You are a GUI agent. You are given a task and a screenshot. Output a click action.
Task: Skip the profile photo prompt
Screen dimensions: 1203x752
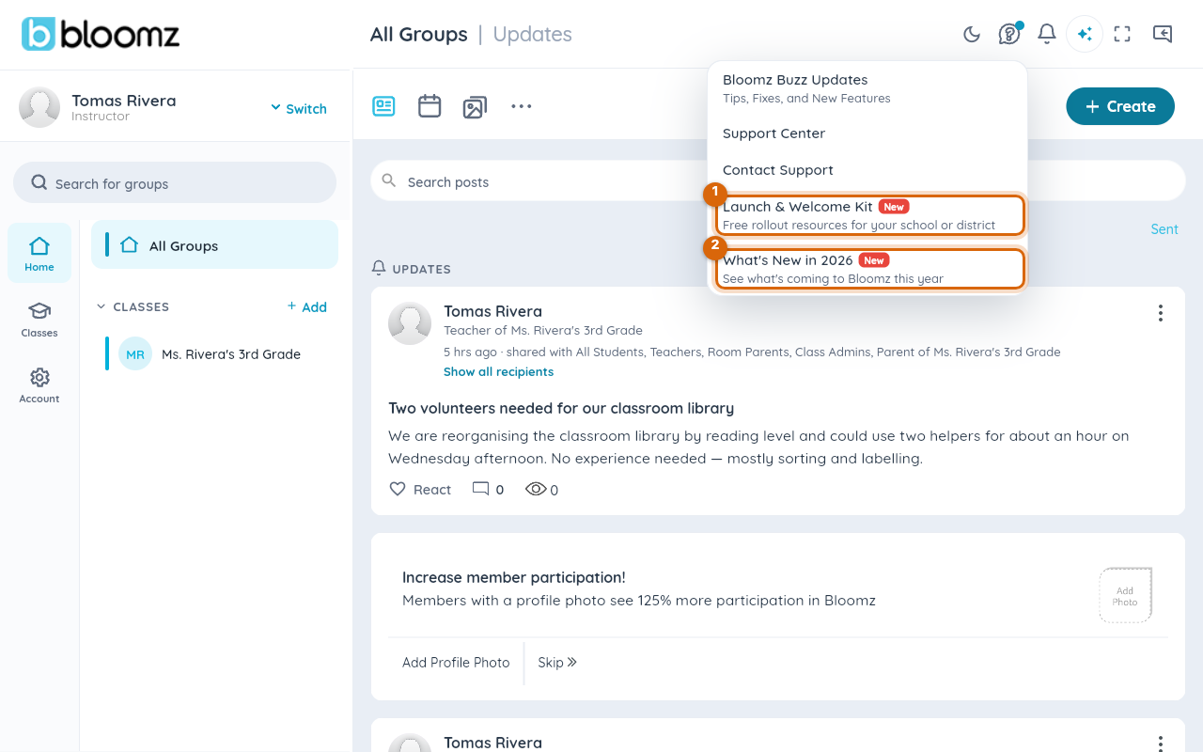(x=557, y=663)
